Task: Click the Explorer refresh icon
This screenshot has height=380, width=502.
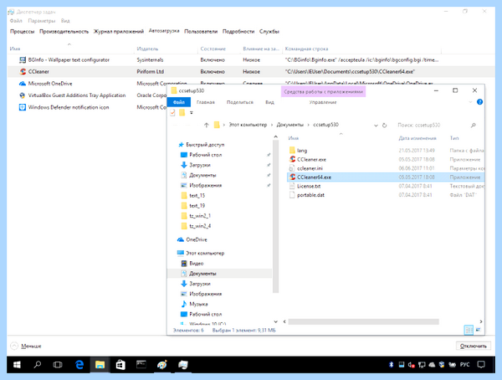Action: 385,126
